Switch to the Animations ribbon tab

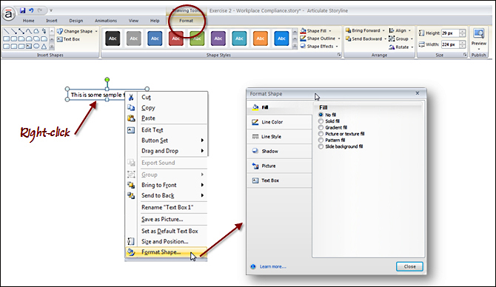pyautogui.click(x=106, y=21)
